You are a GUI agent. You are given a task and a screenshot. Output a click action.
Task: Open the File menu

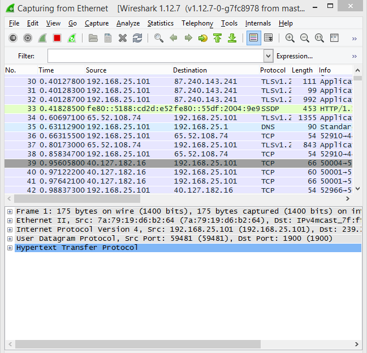click(x=14, y=23)
